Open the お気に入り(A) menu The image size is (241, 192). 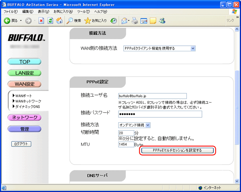tap(63, 12)
